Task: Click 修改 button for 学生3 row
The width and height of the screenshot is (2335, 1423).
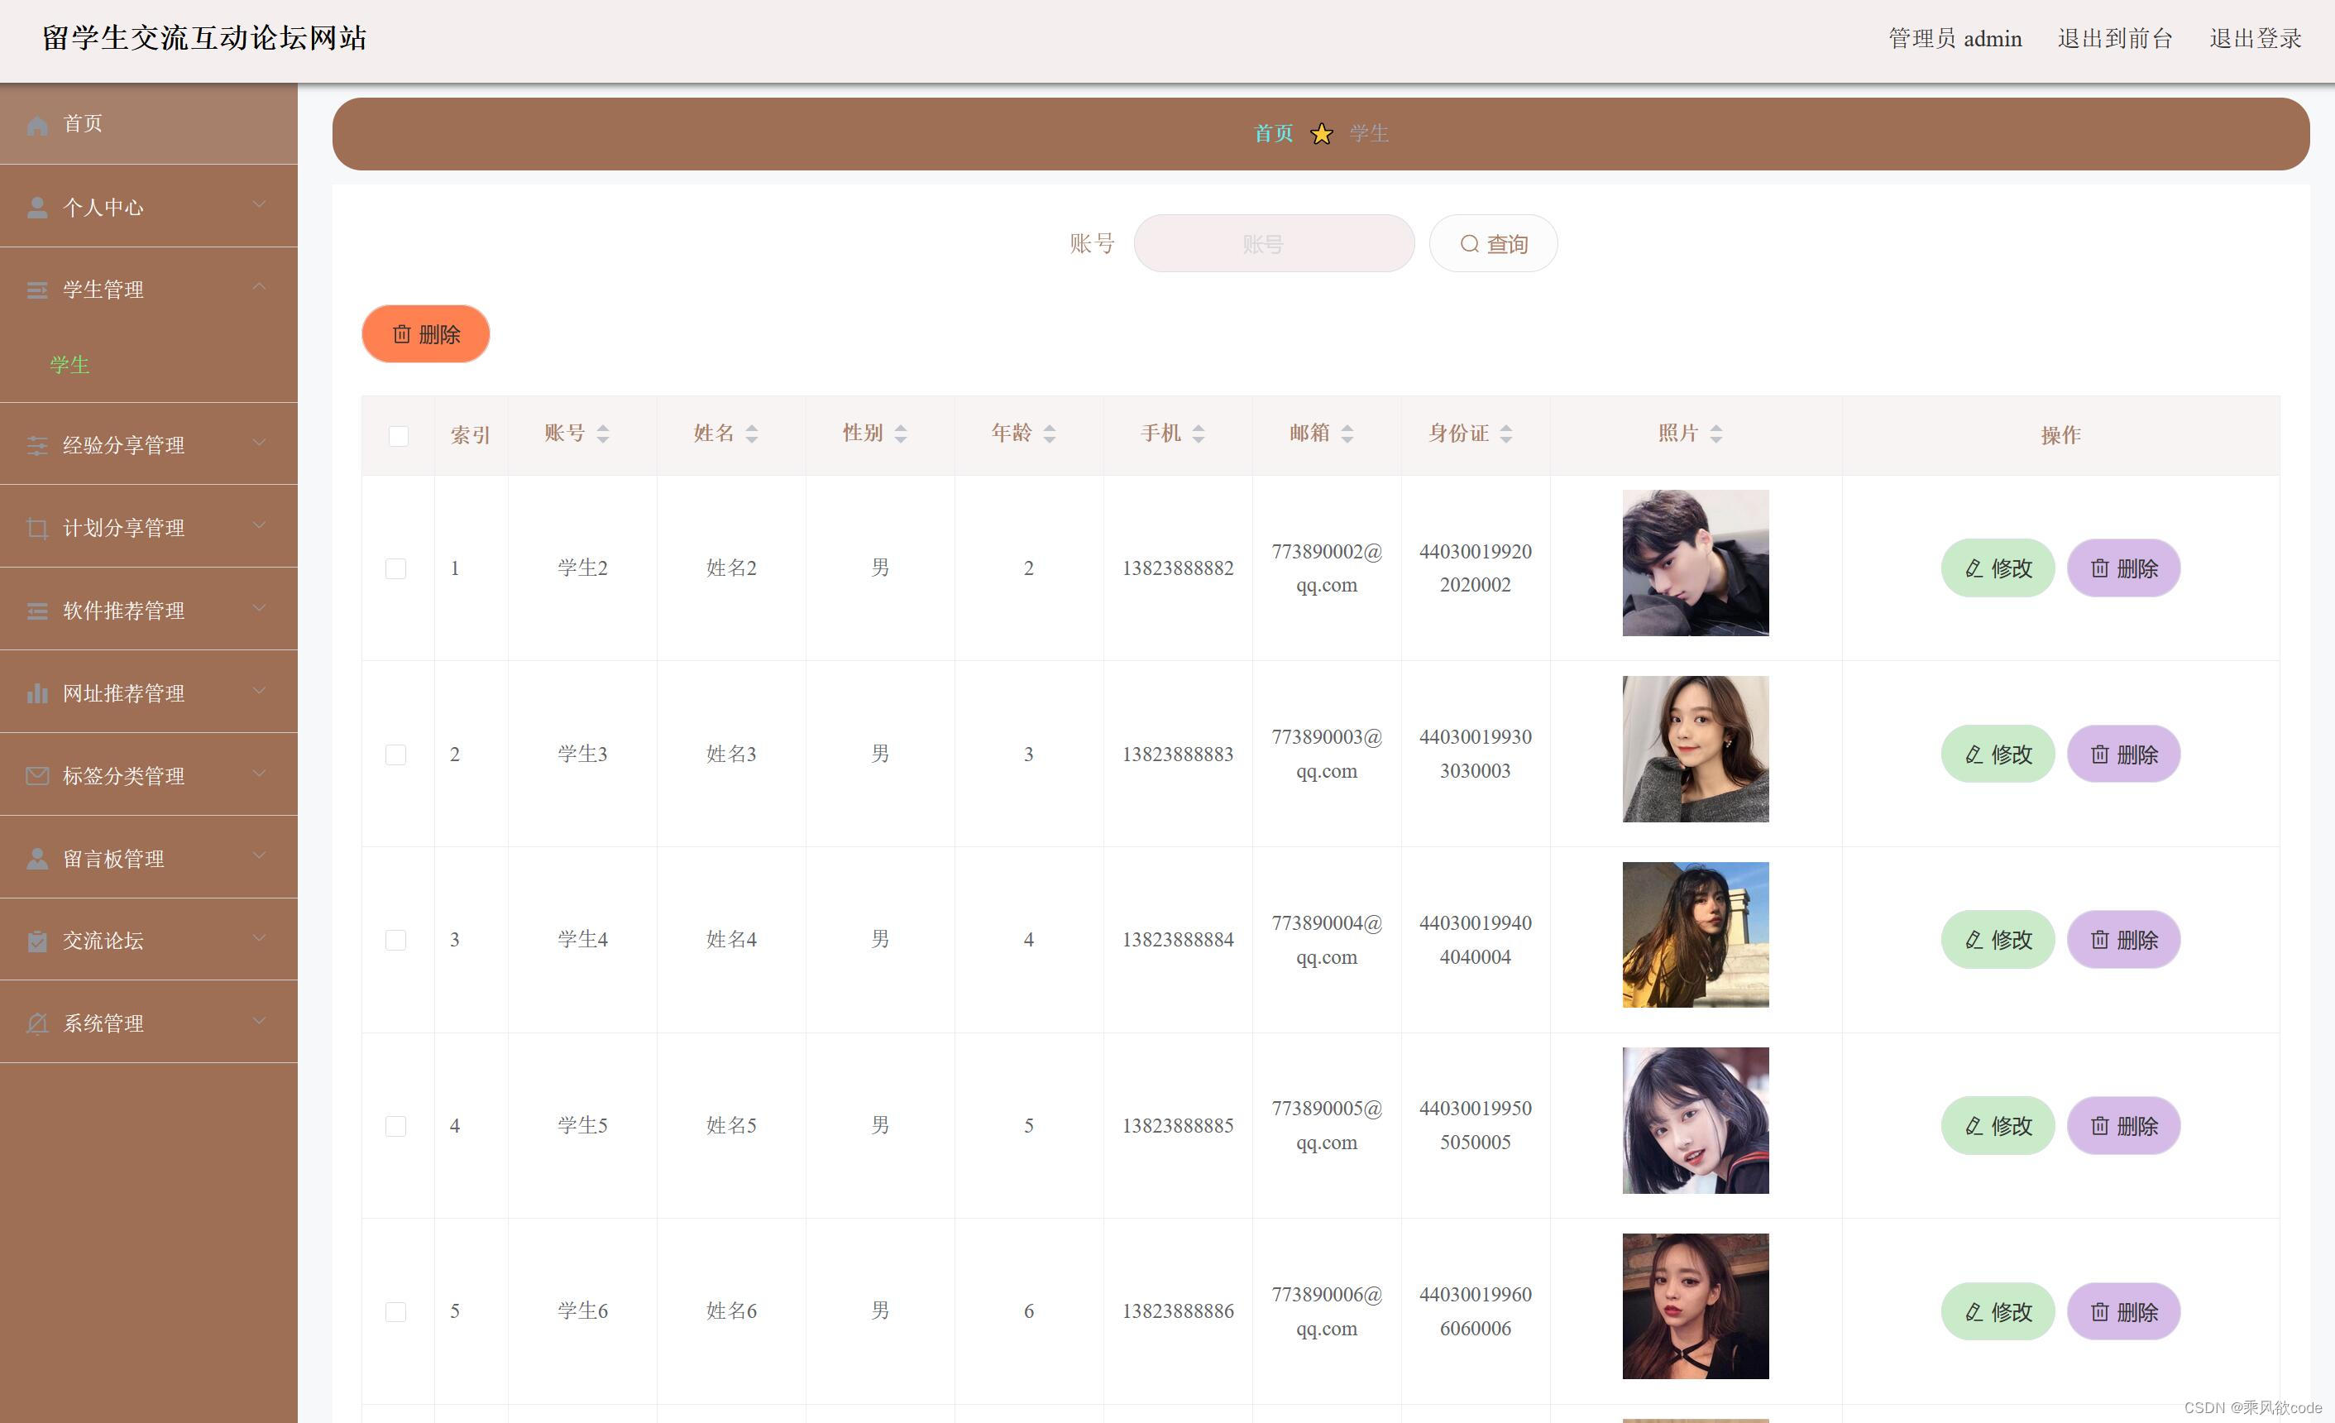Action: click(1997, 755)
